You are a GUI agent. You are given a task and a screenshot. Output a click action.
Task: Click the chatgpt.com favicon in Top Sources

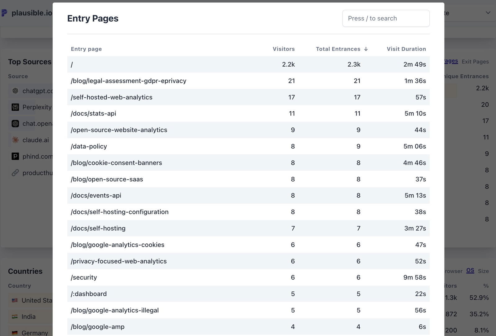[15, 91]
